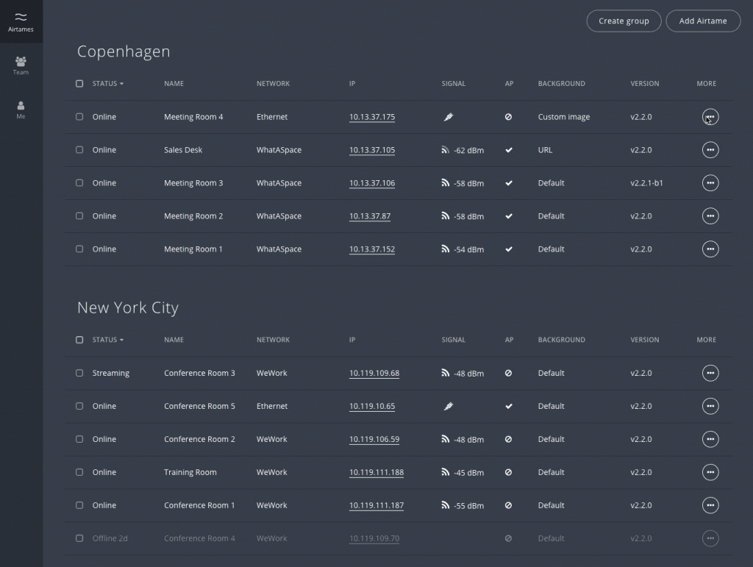The height and width of the screenshot is (567, 753).
Task: Click the 'Training Room' device name
Action: [x=190, y=472]
